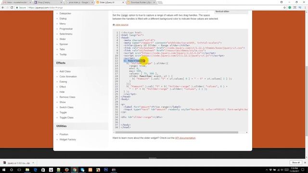Open the Switch Class link
This screenshot has height=173, width=308.
coord(66,107)
